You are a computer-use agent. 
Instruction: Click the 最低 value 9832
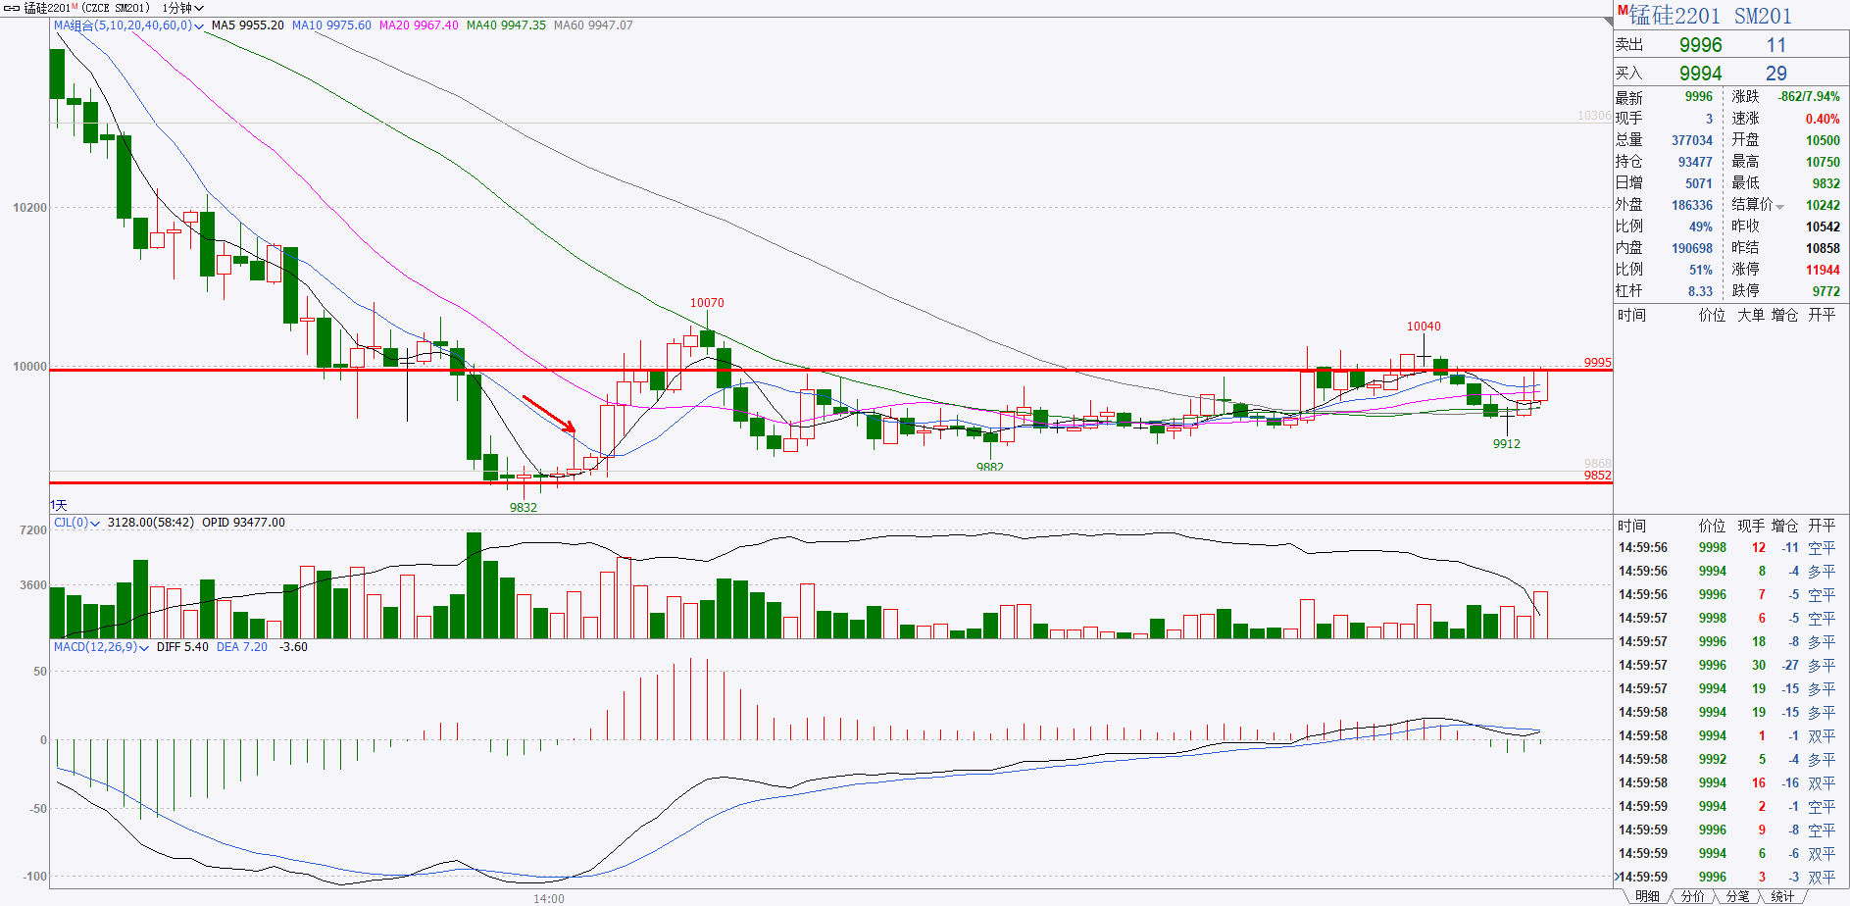1826,184
